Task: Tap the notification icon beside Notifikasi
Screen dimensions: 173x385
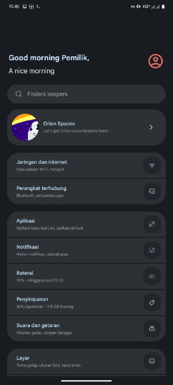Action: (152, 250)
